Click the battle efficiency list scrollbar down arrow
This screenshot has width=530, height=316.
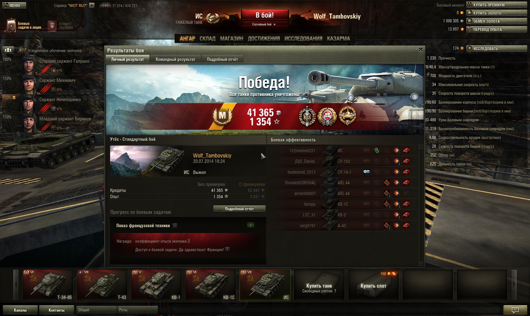click(x=421, y=264)
